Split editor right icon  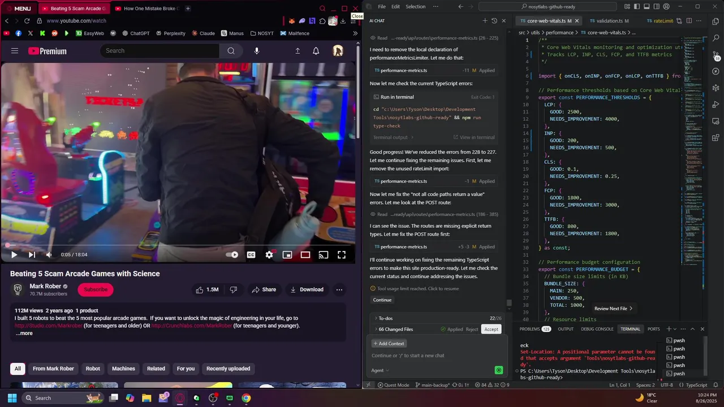(689, 21)
